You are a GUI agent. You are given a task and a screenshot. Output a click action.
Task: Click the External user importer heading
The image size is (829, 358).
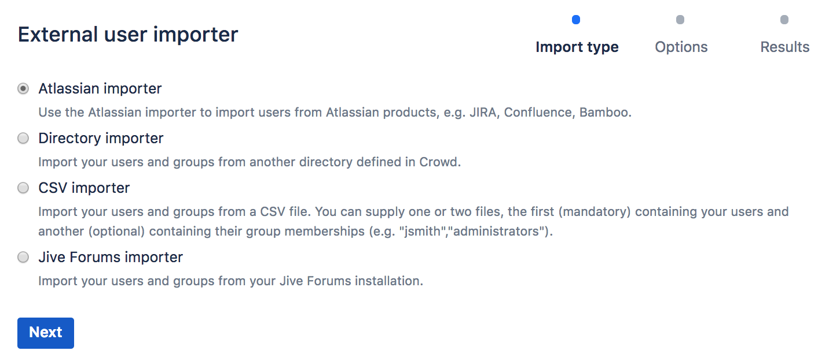point(128,35)
